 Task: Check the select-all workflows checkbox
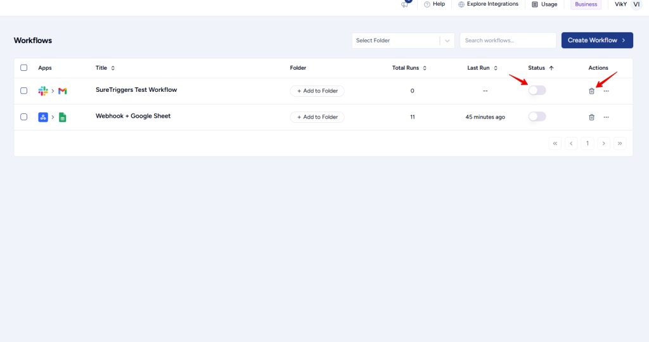(x=24, y=68)
